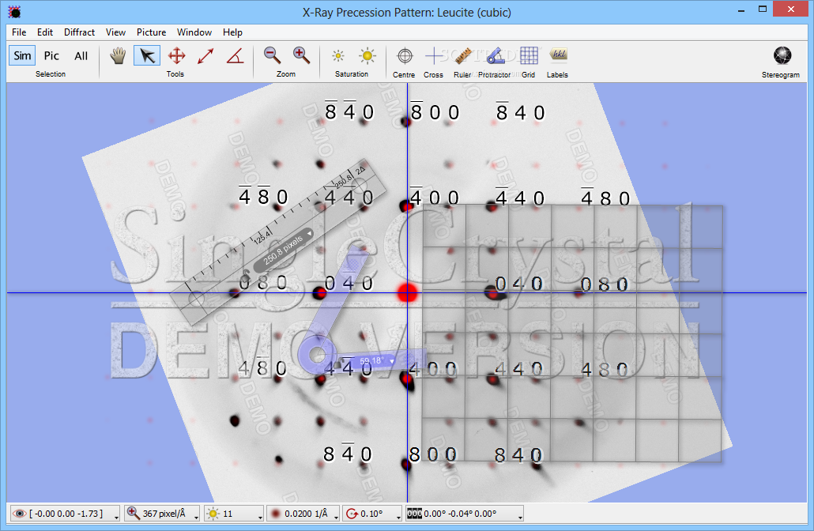Toggle the Centre marker tool

click(x=405, y=55)
